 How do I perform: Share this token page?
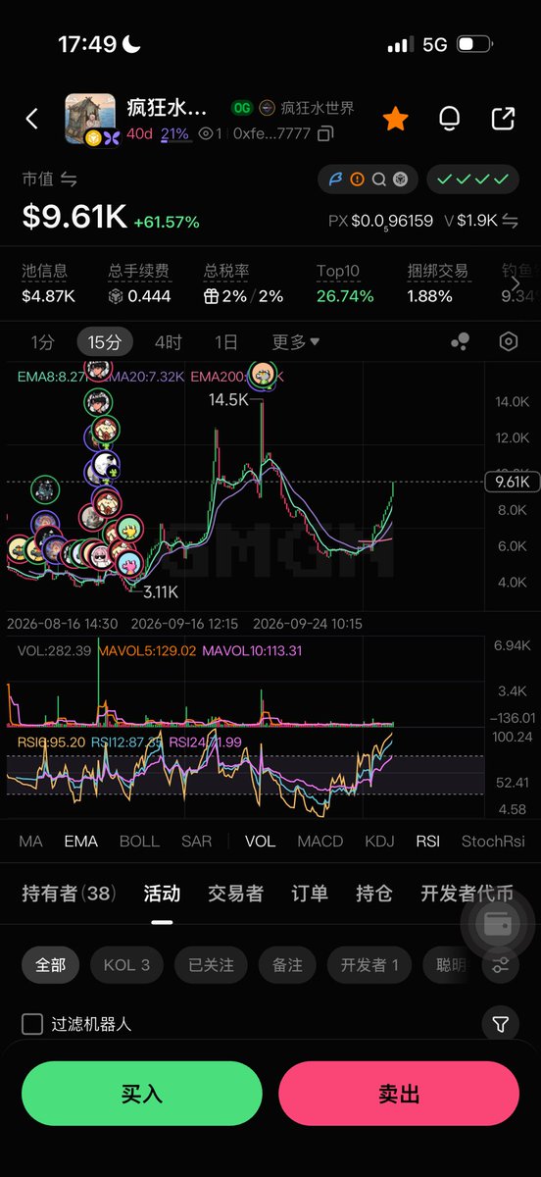coord(503,119)
